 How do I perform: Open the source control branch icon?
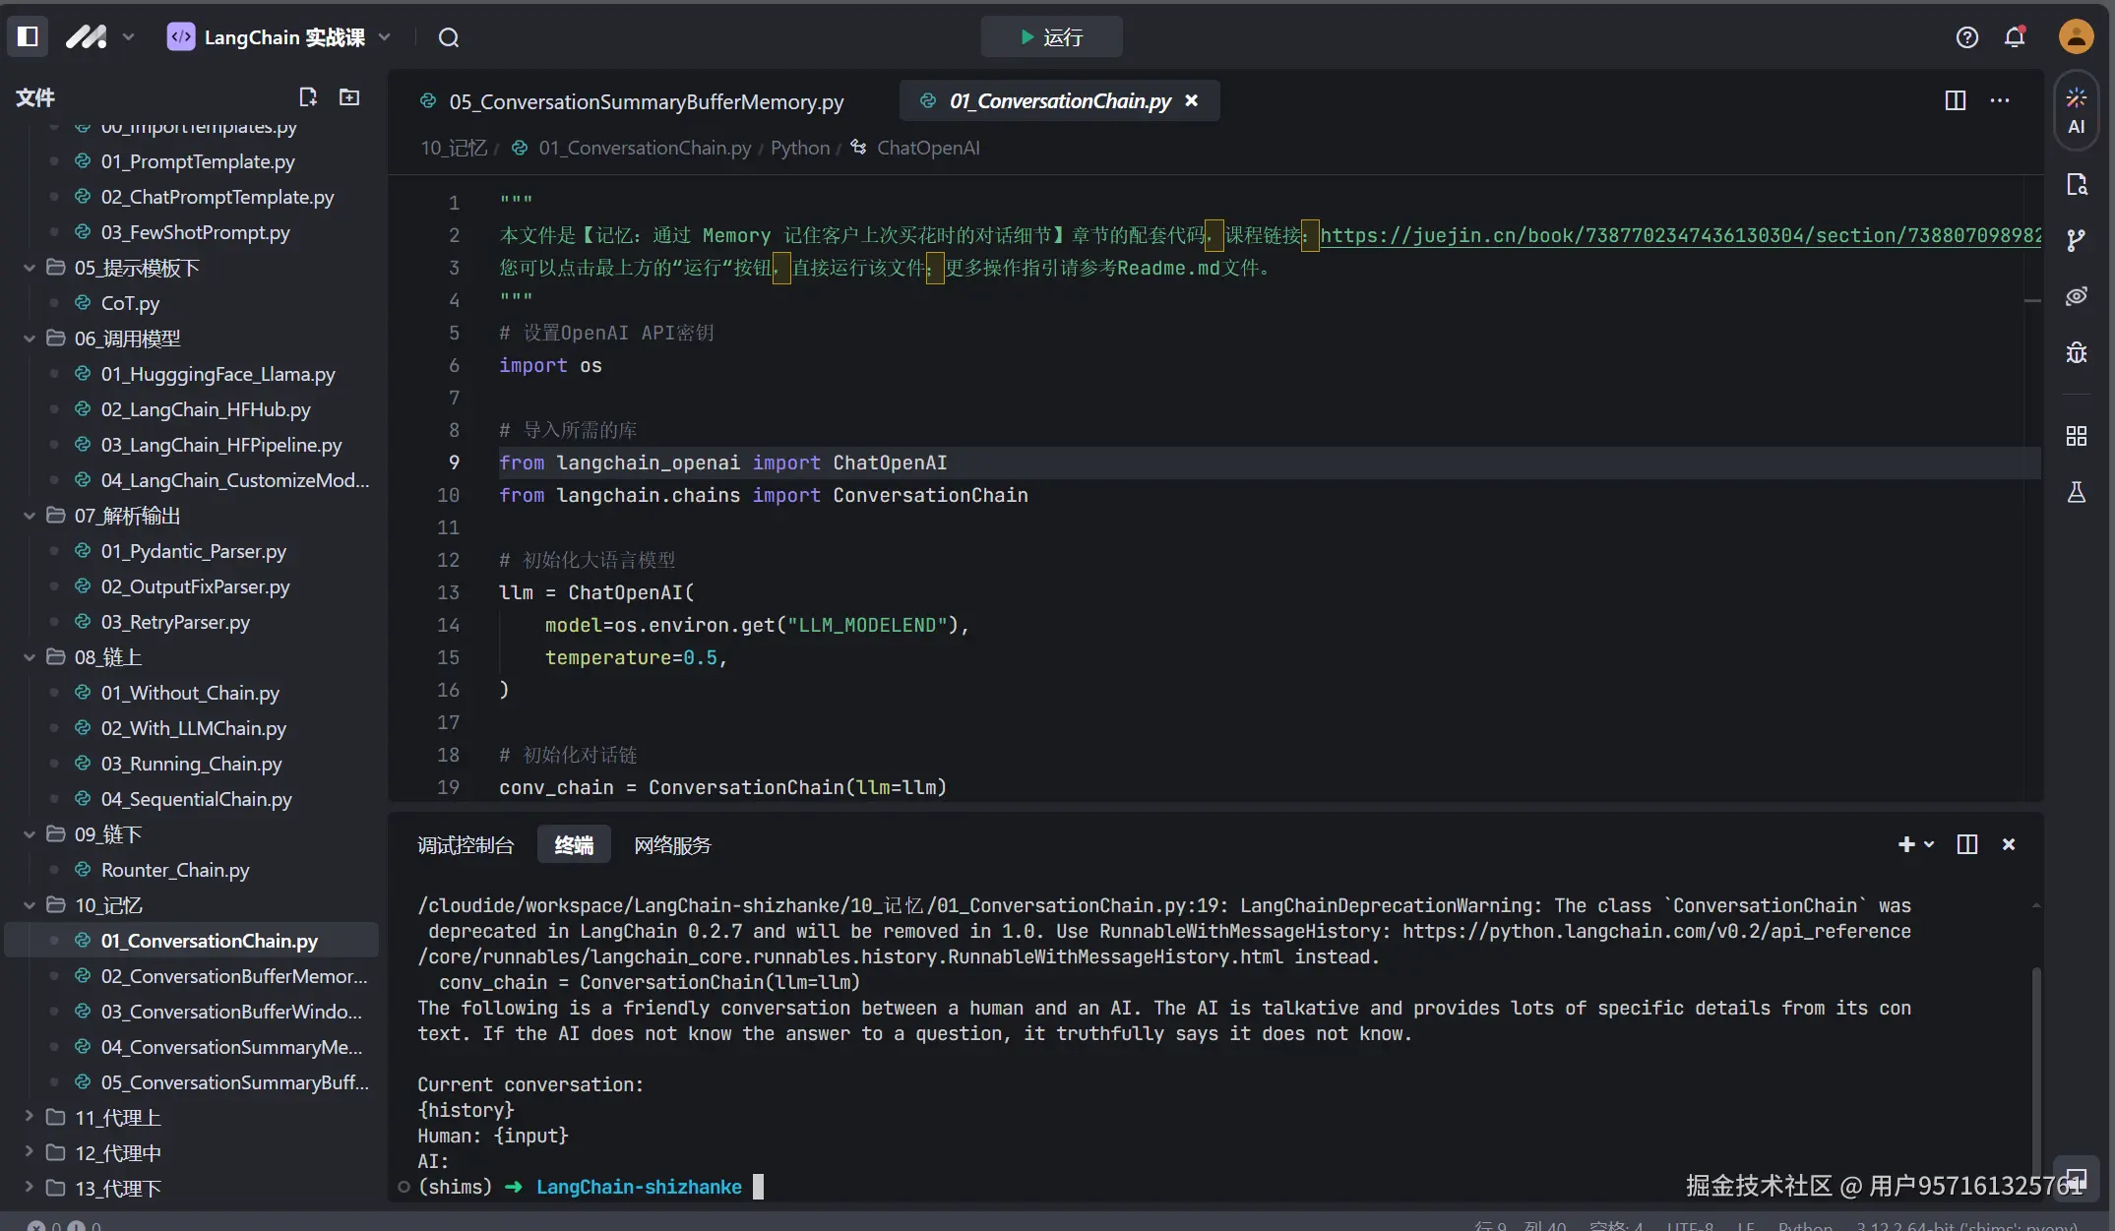[x=2076, y=240]
